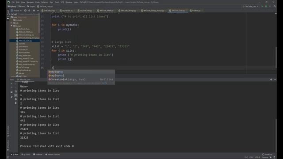283x159 pixels.
Task: Switch to 4thCode_Math.py editor tab
Action: [x=106, y=11]
